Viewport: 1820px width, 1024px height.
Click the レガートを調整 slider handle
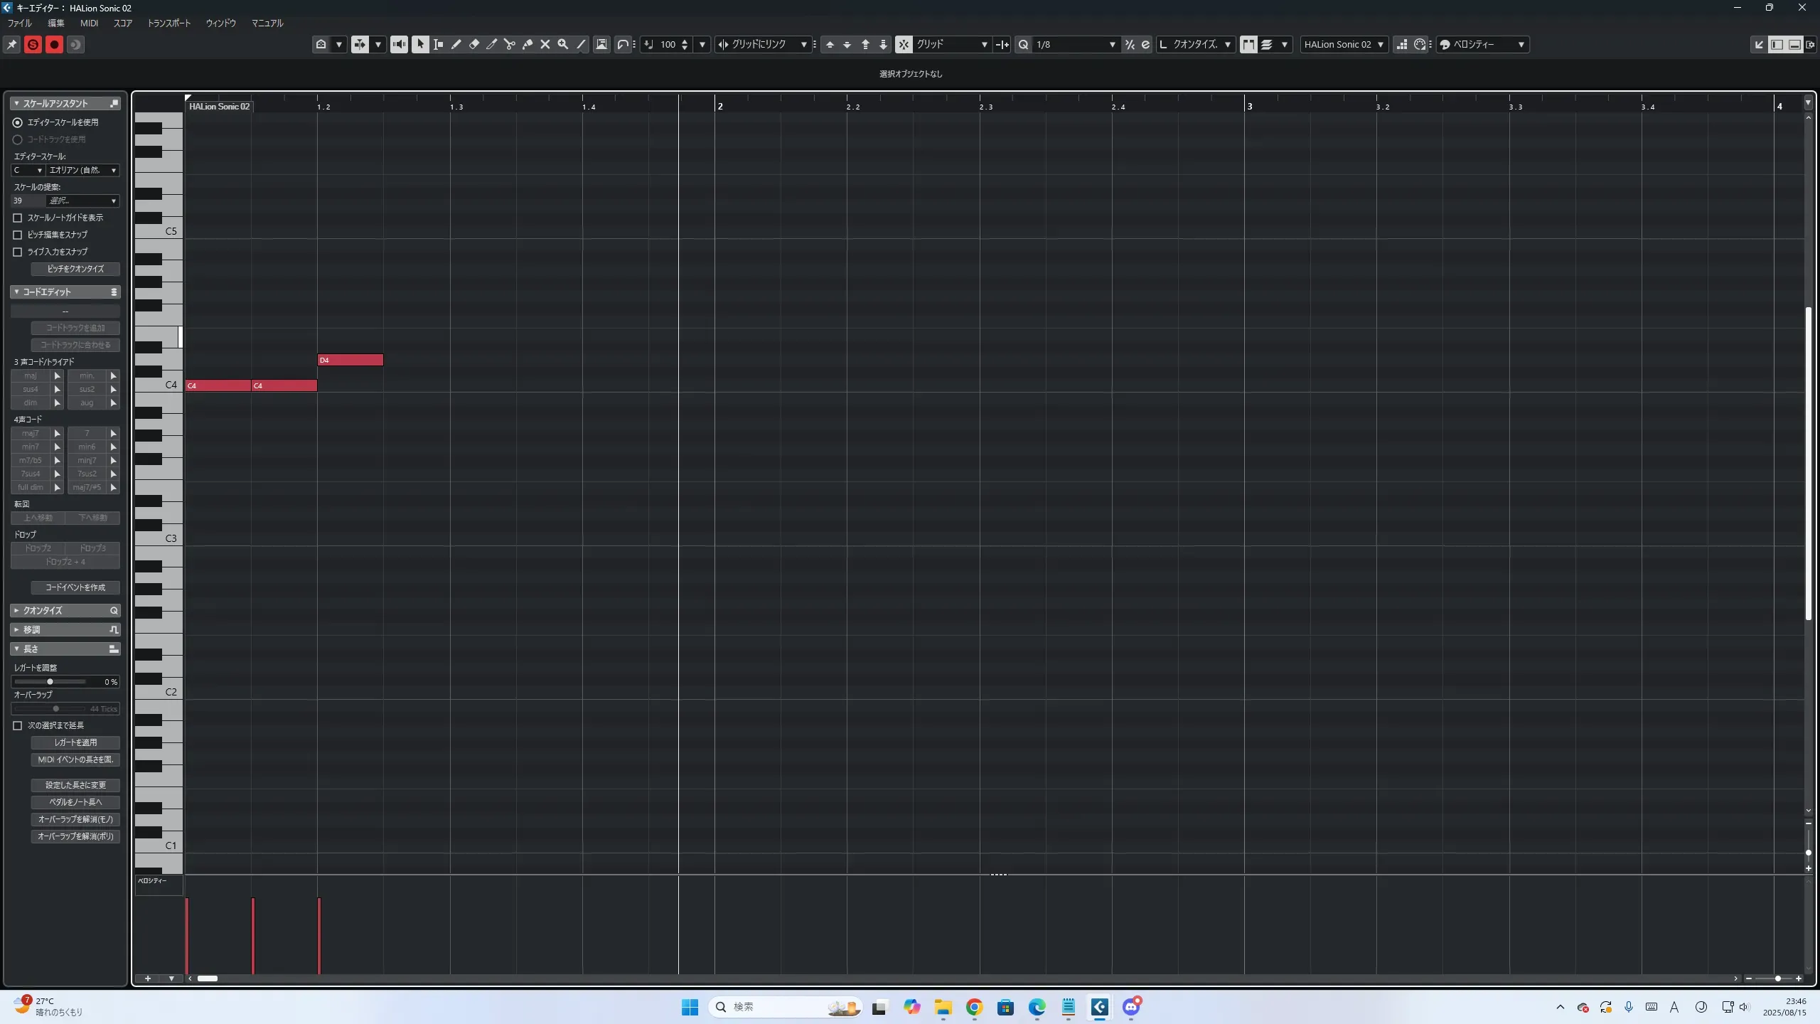50,681
